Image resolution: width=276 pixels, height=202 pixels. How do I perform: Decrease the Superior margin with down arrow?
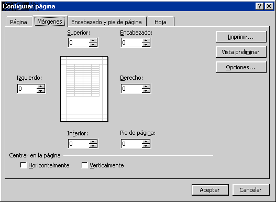click(93, 45)
